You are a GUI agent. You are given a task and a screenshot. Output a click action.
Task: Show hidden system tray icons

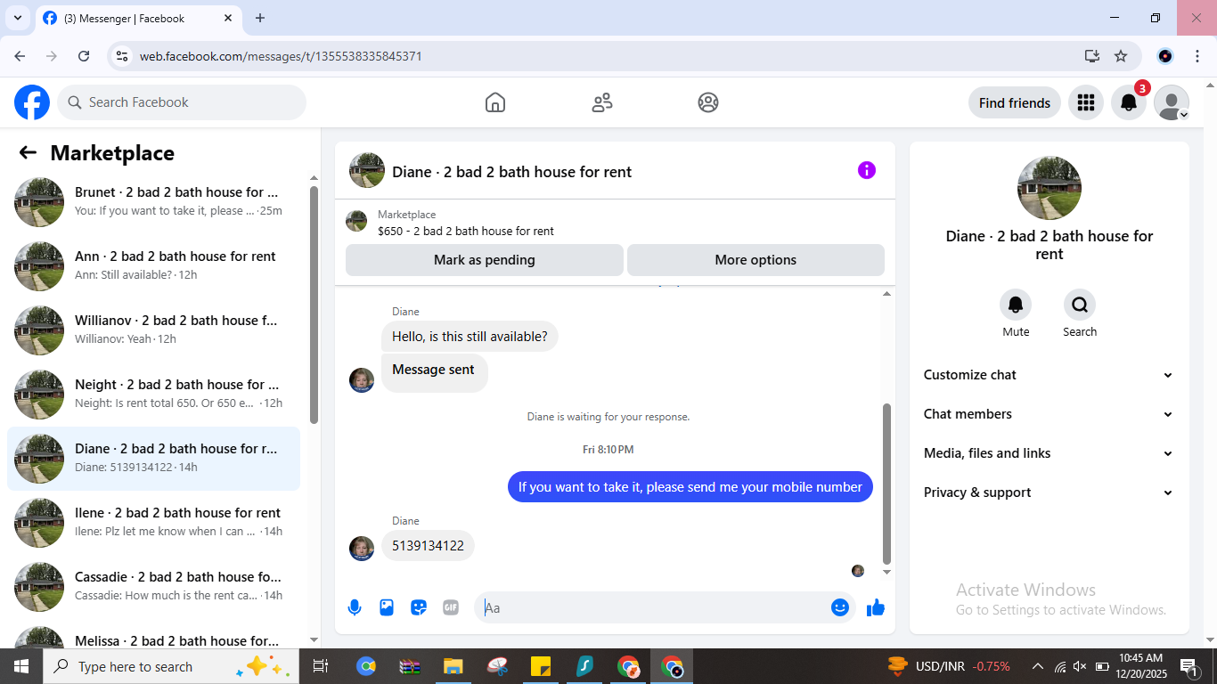pyautogui.click(x=1038, y=666)
